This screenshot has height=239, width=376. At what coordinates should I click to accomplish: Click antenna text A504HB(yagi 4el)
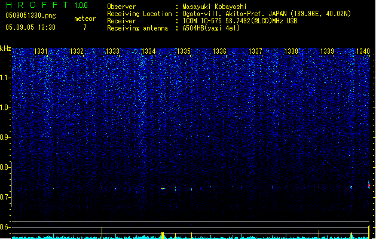tap(211, 28)
